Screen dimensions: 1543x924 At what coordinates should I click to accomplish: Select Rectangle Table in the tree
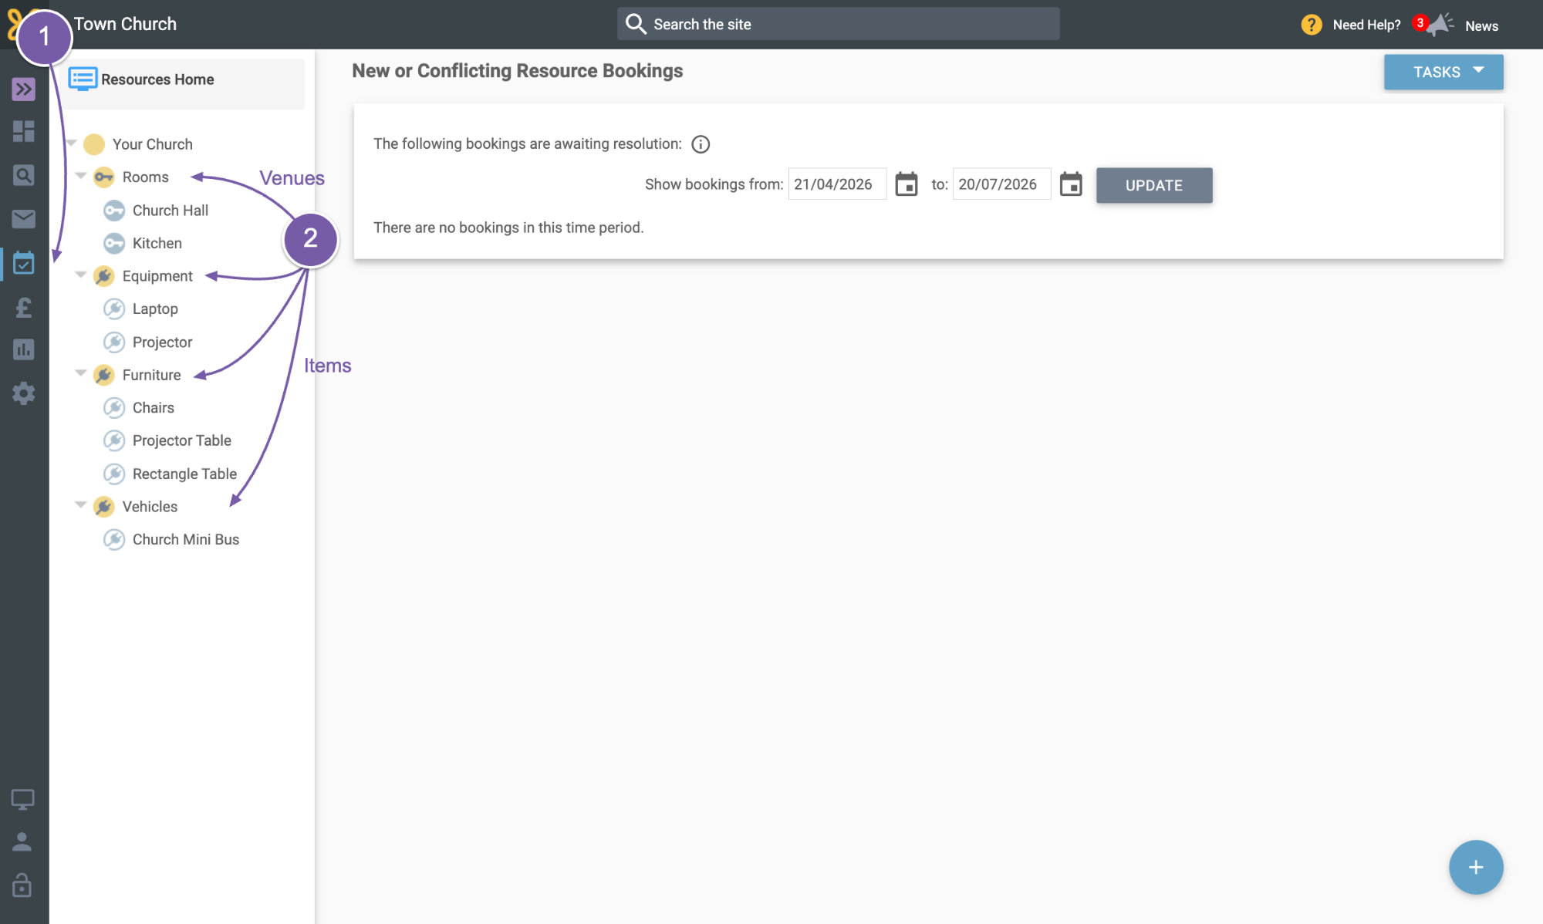click(184, 474)
